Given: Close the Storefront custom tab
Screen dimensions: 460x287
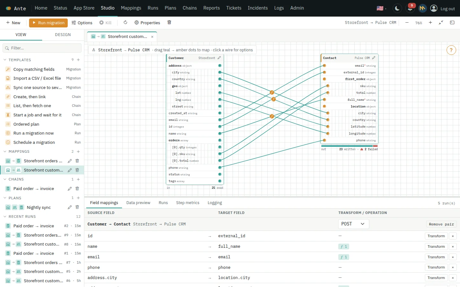Looking at the screenshot, I should pos(152,37).
